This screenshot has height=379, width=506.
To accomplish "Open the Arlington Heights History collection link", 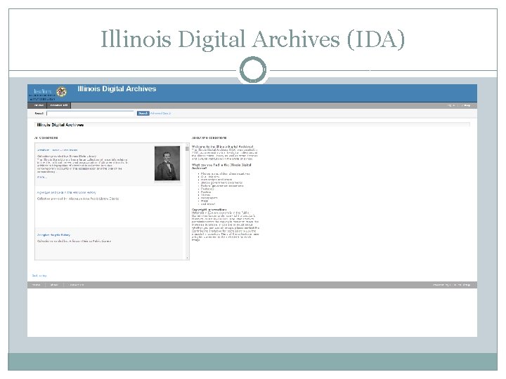I will click(53, 235).
